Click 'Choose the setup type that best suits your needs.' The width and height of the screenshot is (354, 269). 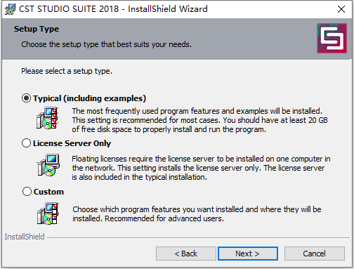[x=106, y=44]
